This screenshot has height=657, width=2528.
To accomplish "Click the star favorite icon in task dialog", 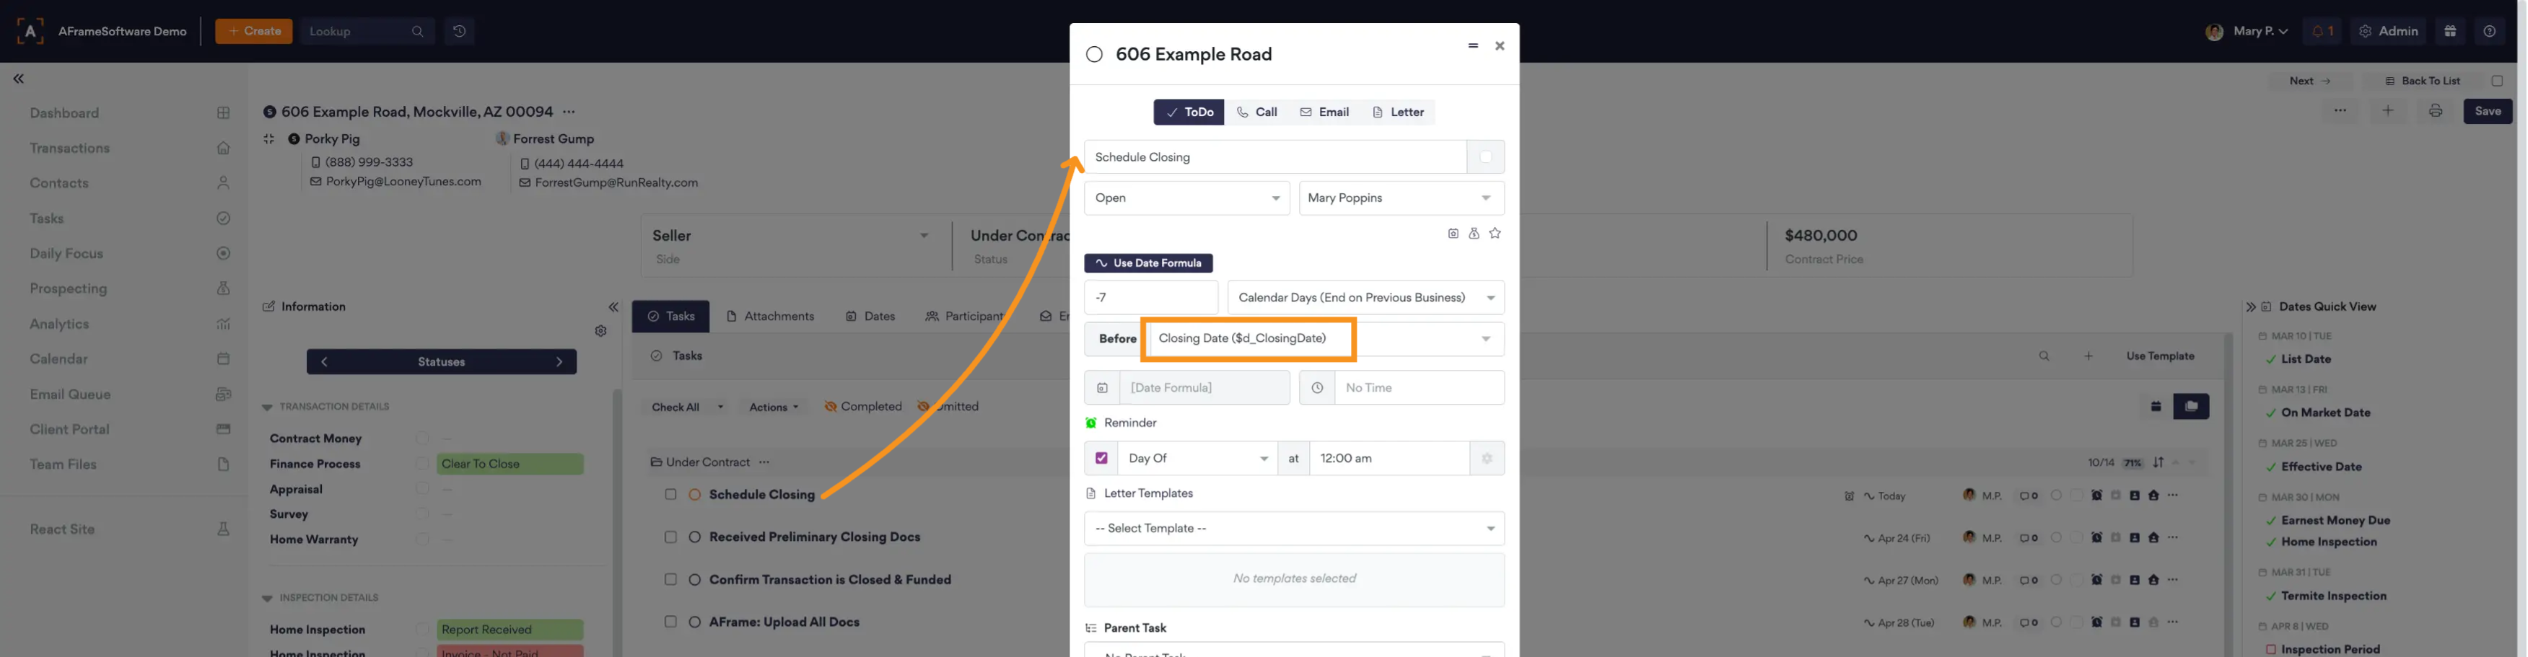I will point(1495,234).
